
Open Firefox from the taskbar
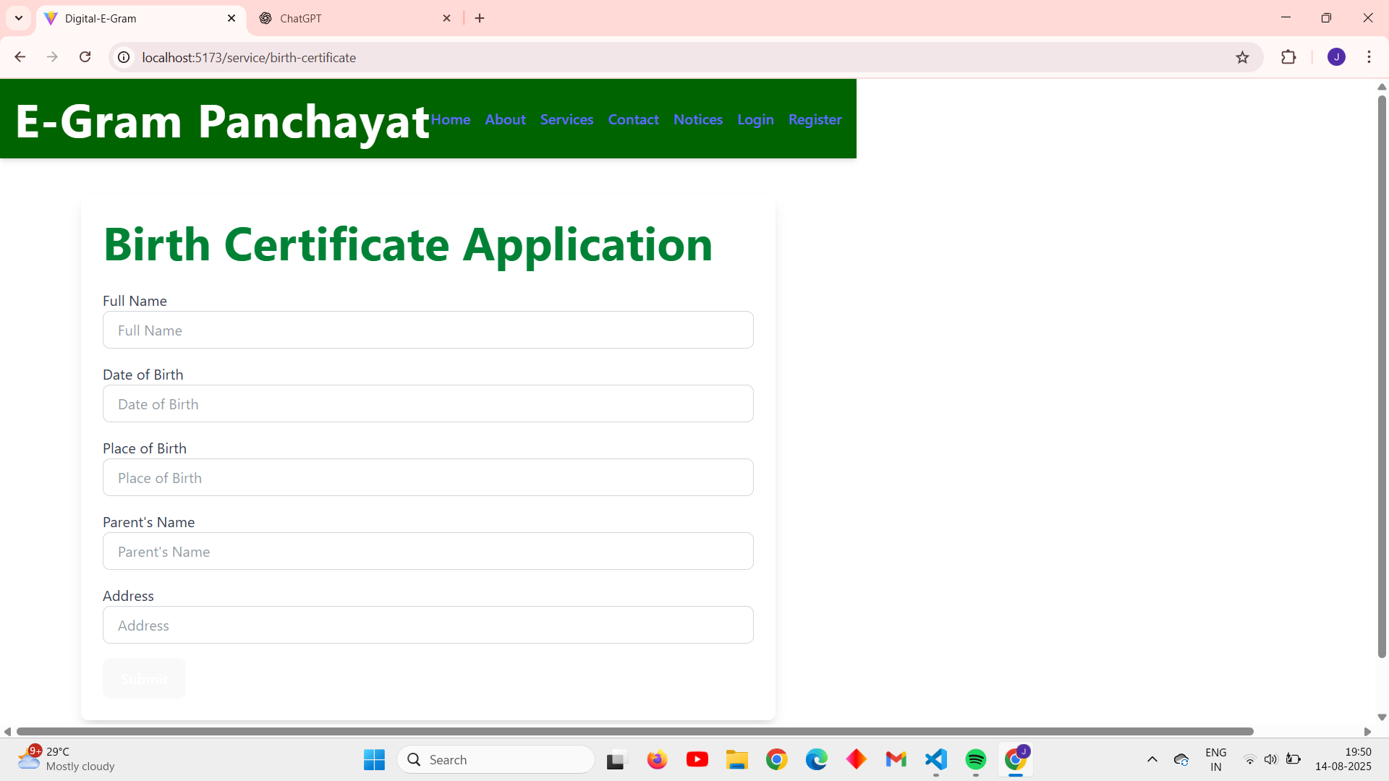pos(657,759)
